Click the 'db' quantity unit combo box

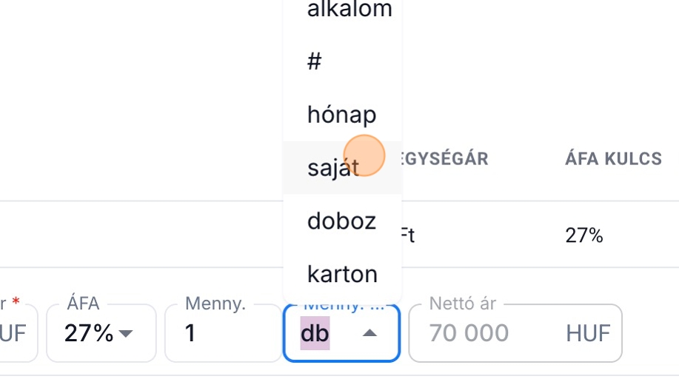(x=341, y=334)
